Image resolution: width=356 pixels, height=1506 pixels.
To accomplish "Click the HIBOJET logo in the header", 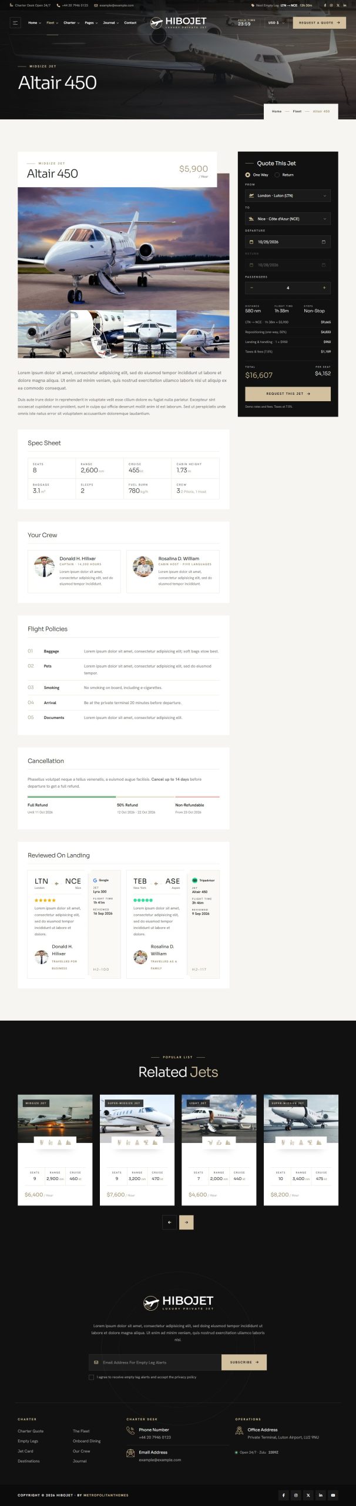I will pos(178,22).
